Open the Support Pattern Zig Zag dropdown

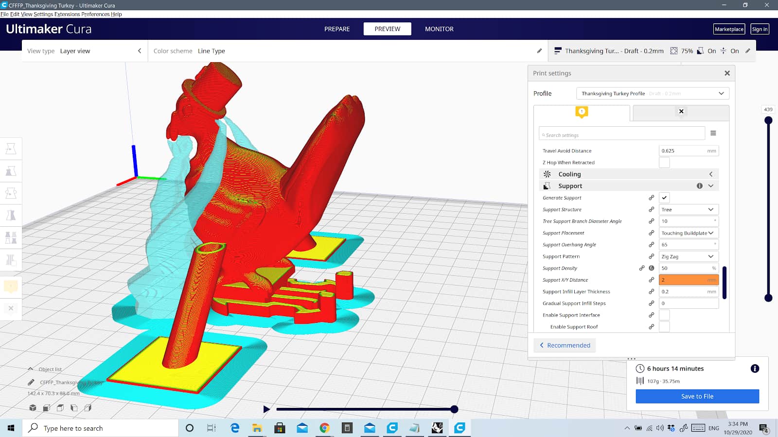(x=689, y=256)
